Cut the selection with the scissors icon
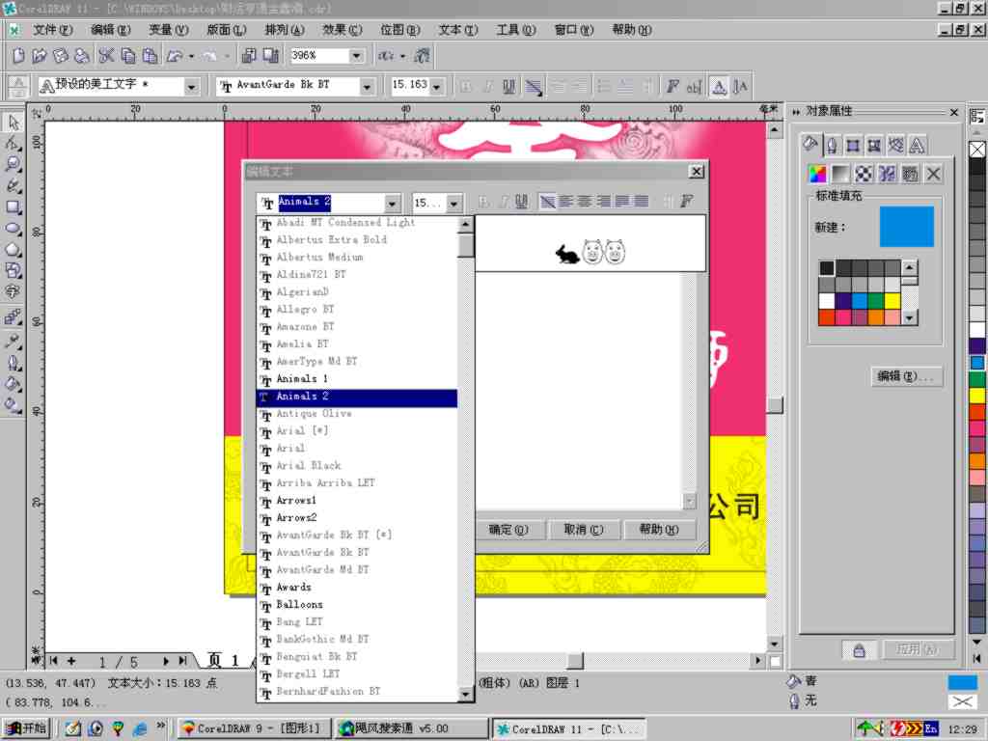Viewport: 988px width, 741px height. coord(106,56)
